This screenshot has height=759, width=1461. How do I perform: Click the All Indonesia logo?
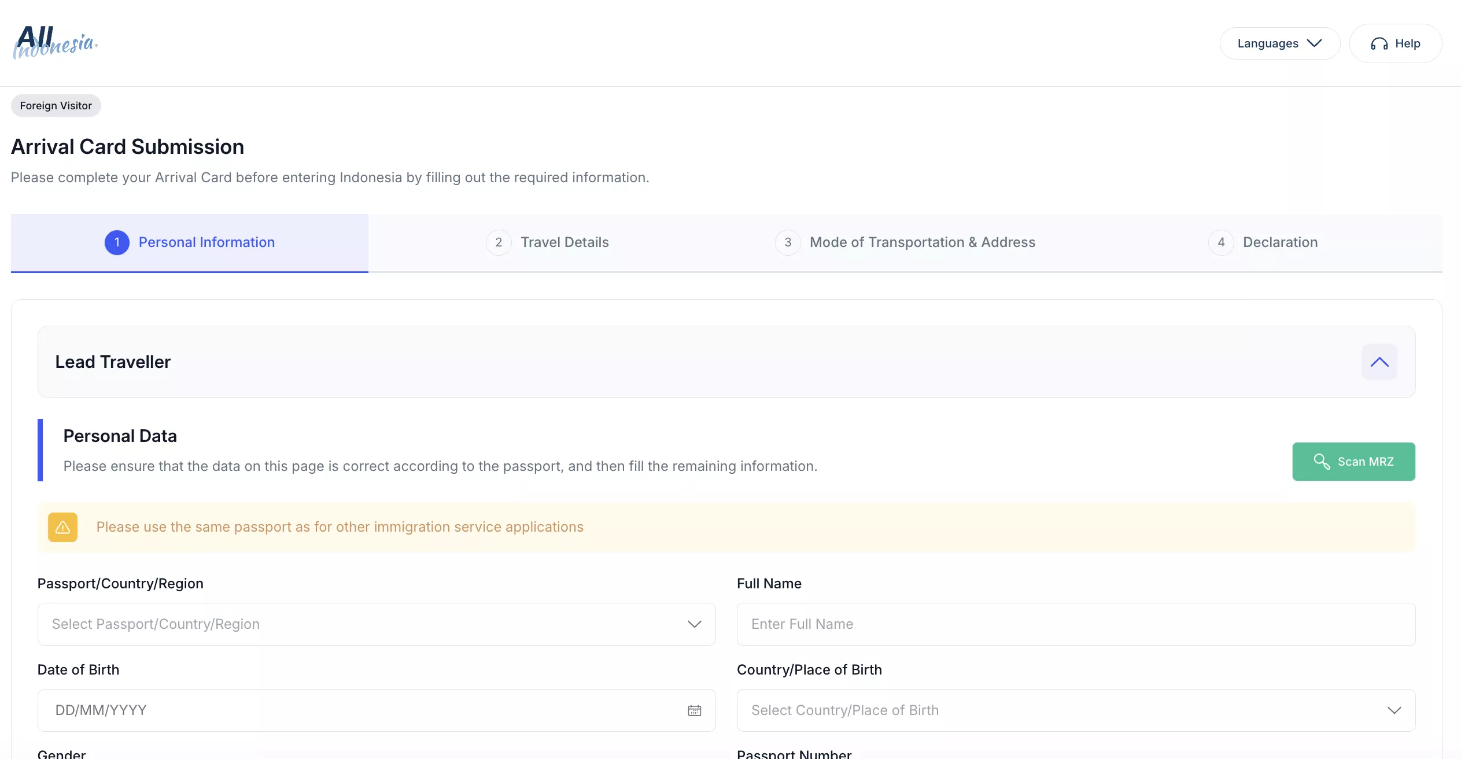[x=56, y=42]
